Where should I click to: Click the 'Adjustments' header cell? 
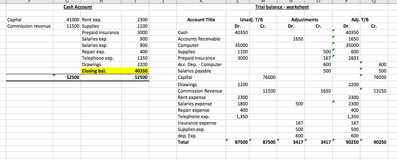[x=304, y=20]
